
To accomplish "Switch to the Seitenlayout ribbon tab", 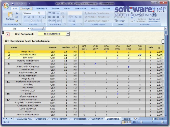I will pos(41,8).
